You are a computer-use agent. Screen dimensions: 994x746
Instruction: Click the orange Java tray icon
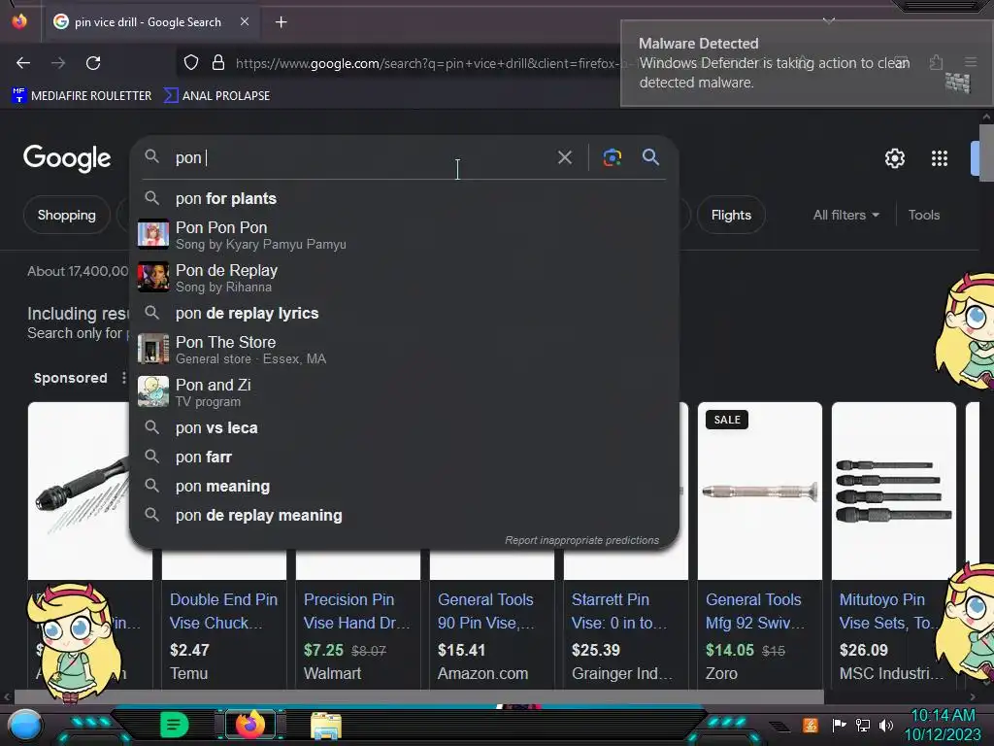[x=811, y=725]
